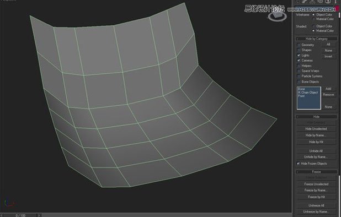Check the Bone Objects category
341x217 pixels.
point(299,82)
